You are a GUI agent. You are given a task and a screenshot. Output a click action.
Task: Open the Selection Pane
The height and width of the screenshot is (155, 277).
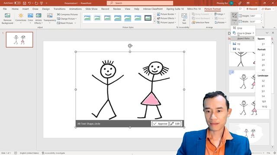[x=200, y=22]
